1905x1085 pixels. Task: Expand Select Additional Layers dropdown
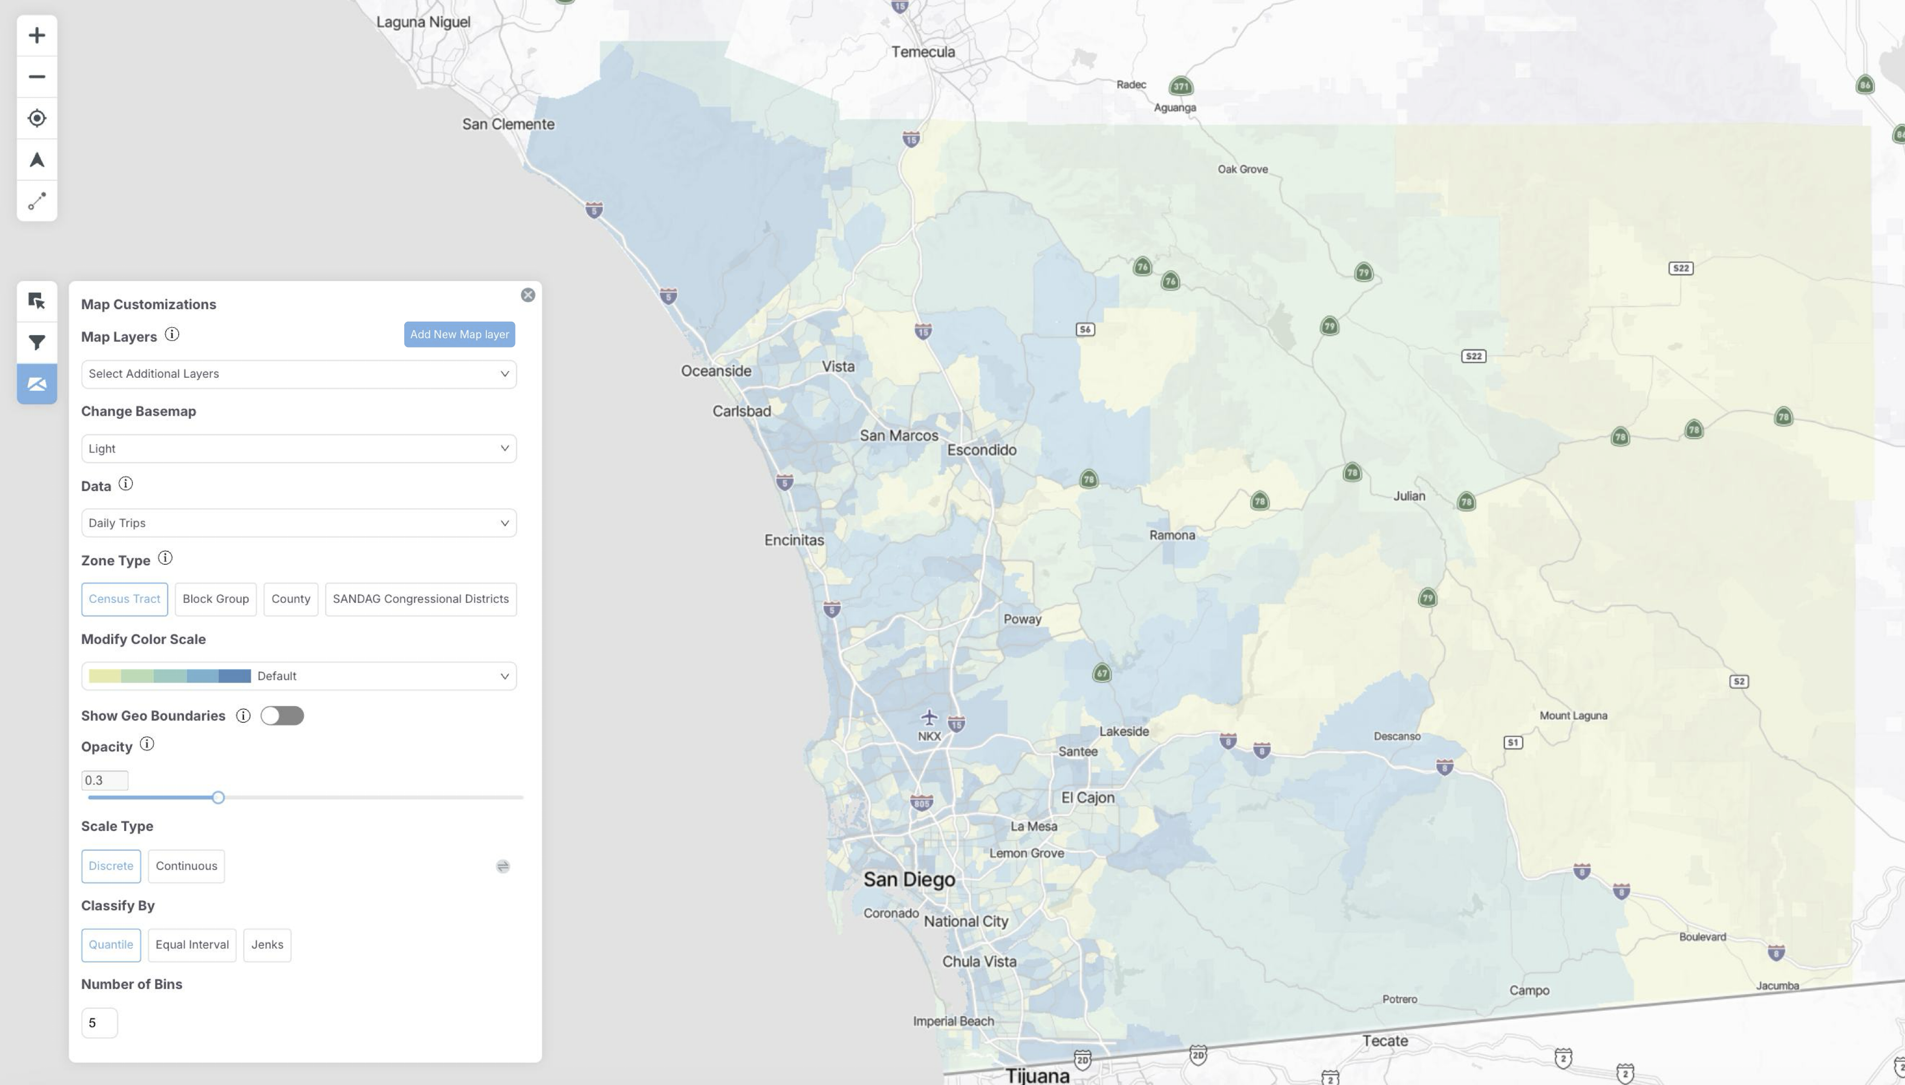click(x=298, y=374)
